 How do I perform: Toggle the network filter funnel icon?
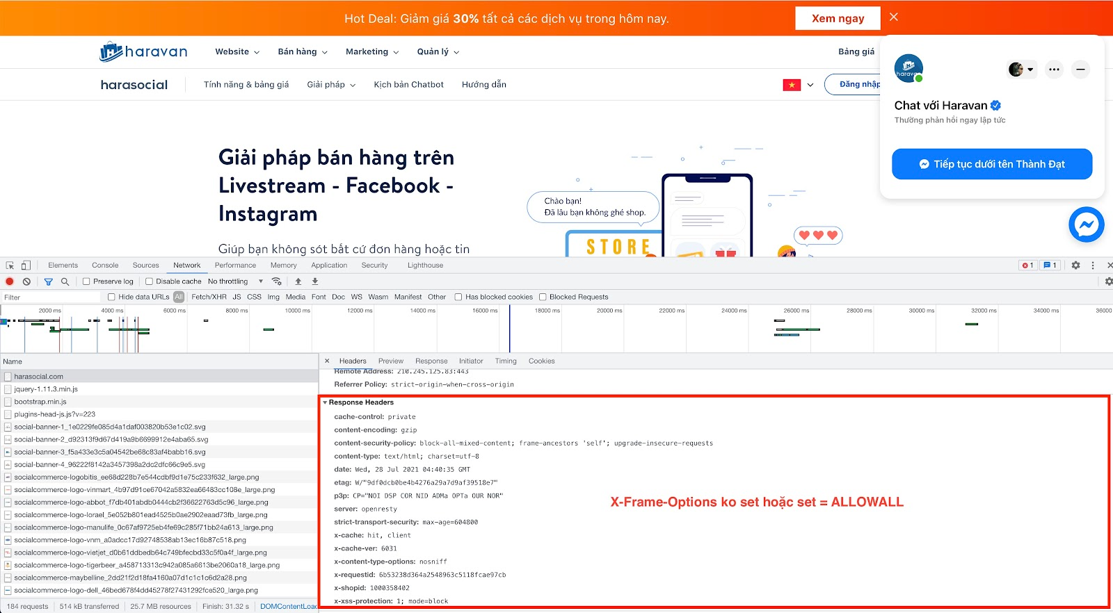48,281
